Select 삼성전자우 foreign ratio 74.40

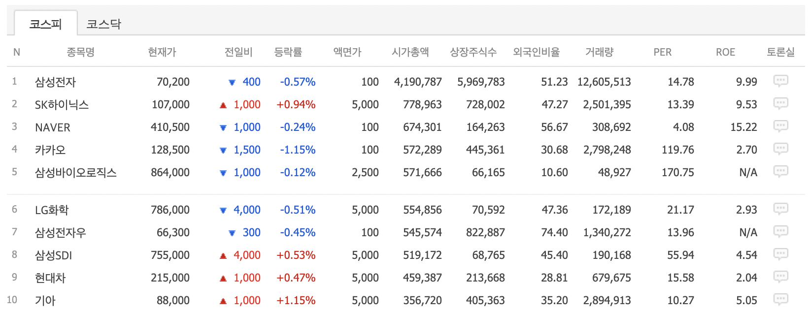point(554,233)
